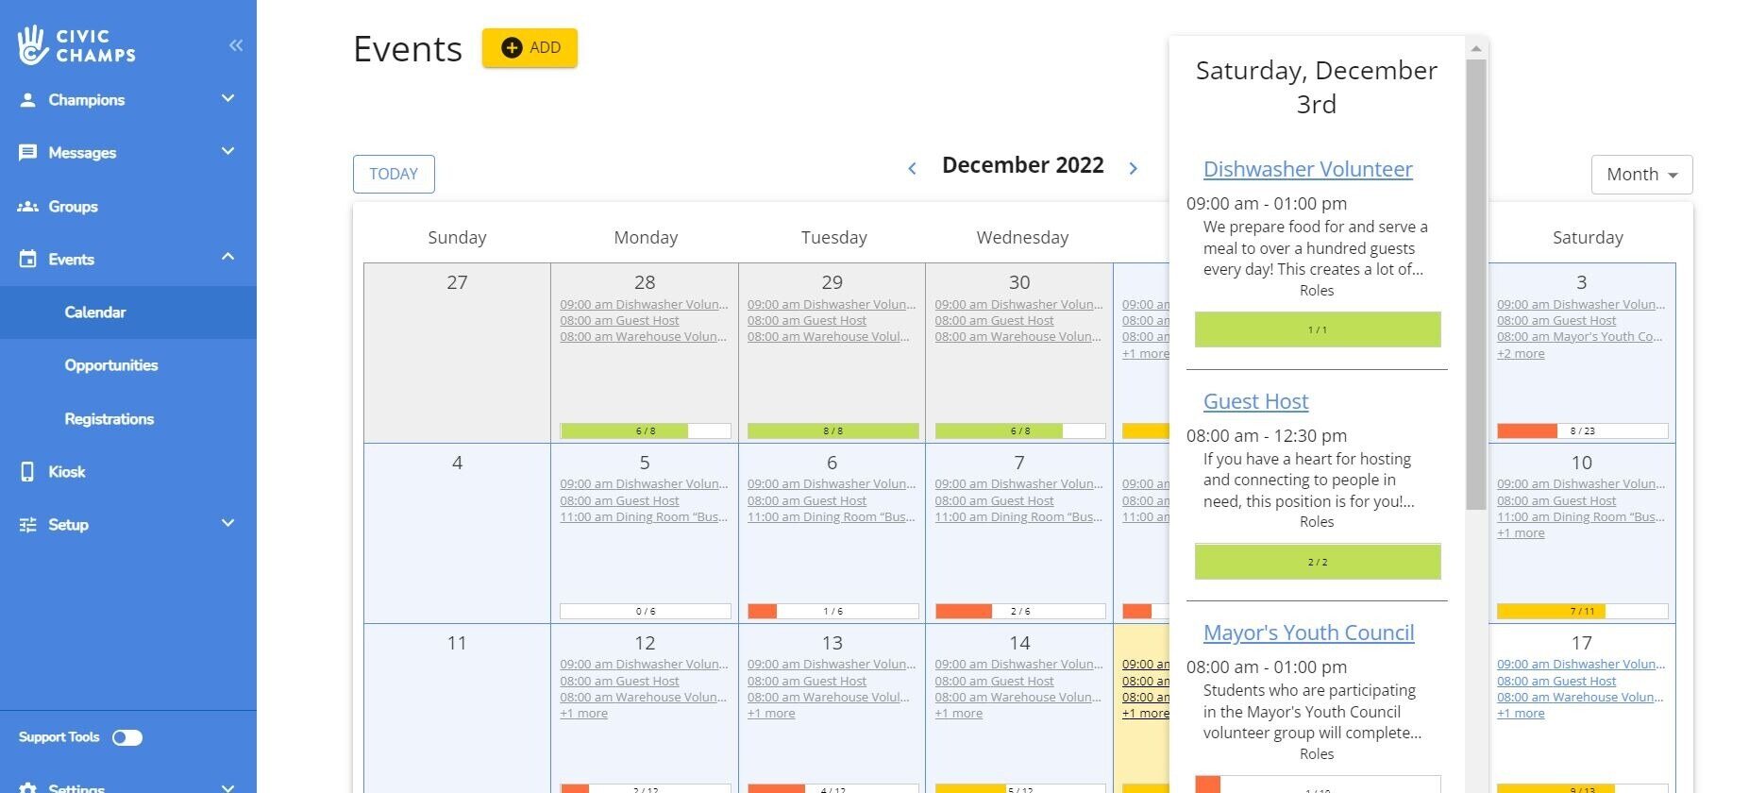This screenshot has width=1749, height=793.
Task: Open Groups via its people icon
Action: pyautogui.click(x=28, y=207)
